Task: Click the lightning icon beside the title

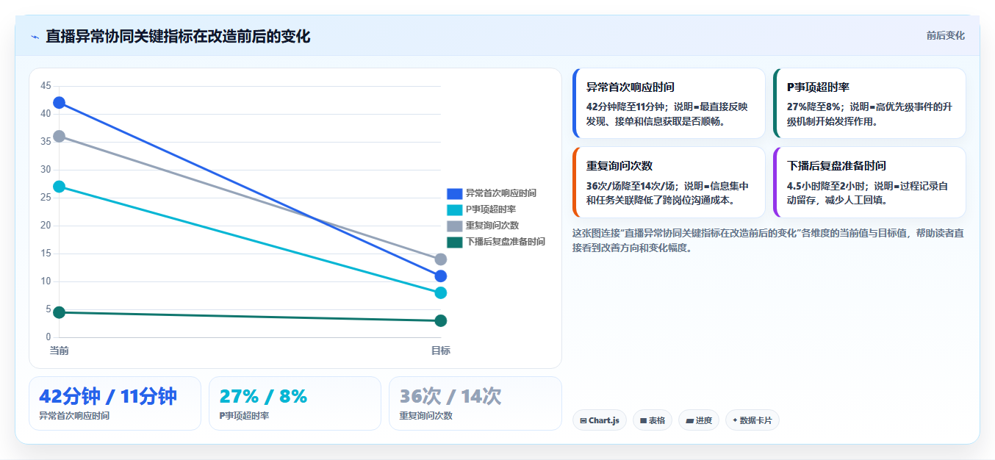Action: 35,37
